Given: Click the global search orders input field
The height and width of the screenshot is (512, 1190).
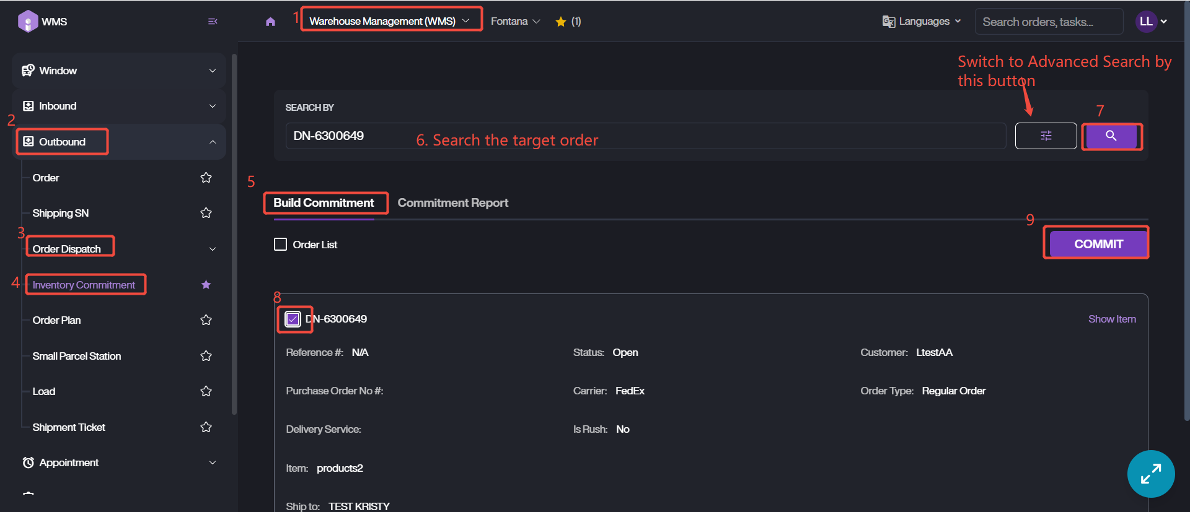Looking at the screenshot, I should tap(1048, 22).
